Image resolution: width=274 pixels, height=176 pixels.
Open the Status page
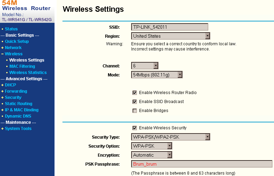click(x=11, y=29)
